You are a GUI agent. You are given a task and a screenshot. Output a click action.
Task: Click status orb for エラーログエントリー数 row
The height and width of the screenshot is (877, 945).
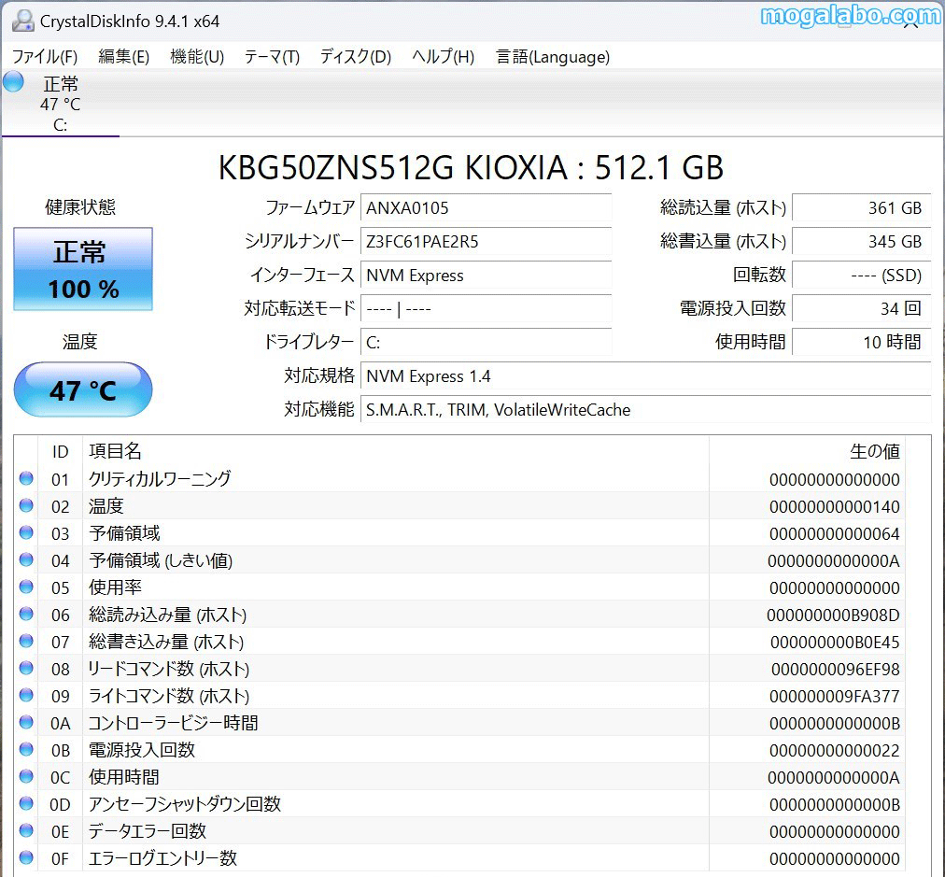[x=26, y=858]
